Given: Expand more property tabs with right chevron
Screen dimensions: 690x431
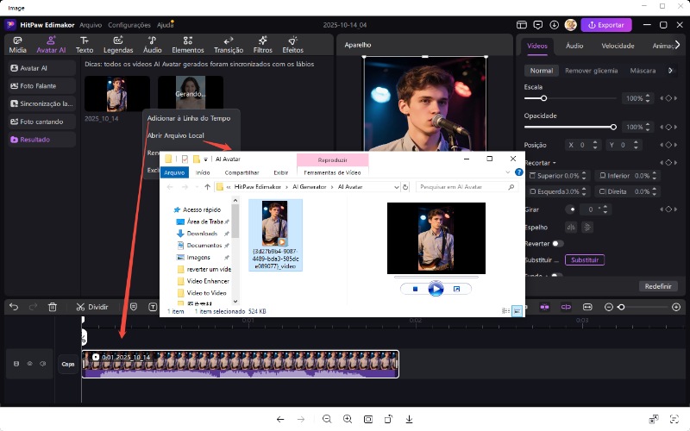Looking at the screenshot, I should point(670,71).
